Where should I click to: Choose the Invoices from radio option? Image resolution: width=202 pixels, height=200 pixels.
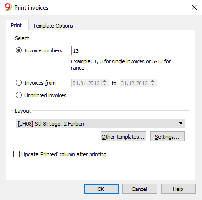coord(19,83)
